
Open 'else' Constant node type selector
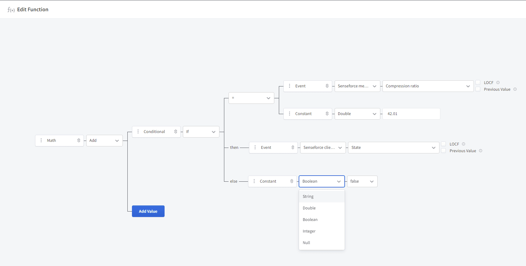pos(292,181)
